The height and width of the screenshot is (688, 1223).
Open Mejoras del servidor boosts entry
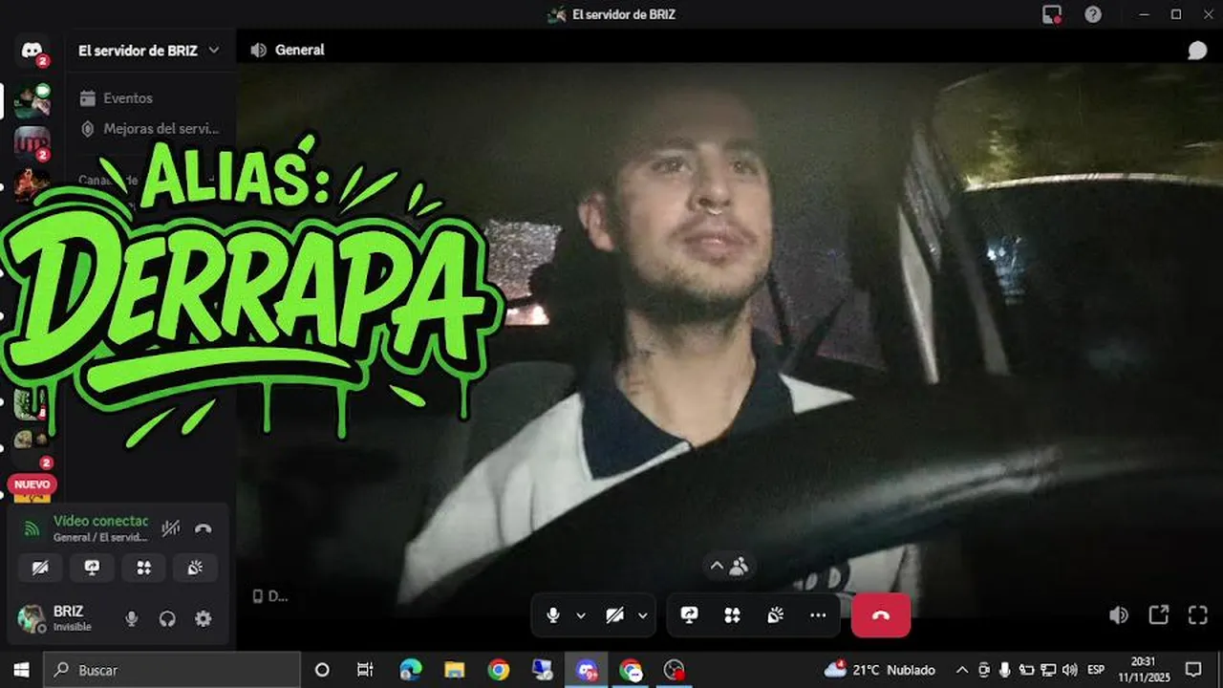tap(151, 128)
